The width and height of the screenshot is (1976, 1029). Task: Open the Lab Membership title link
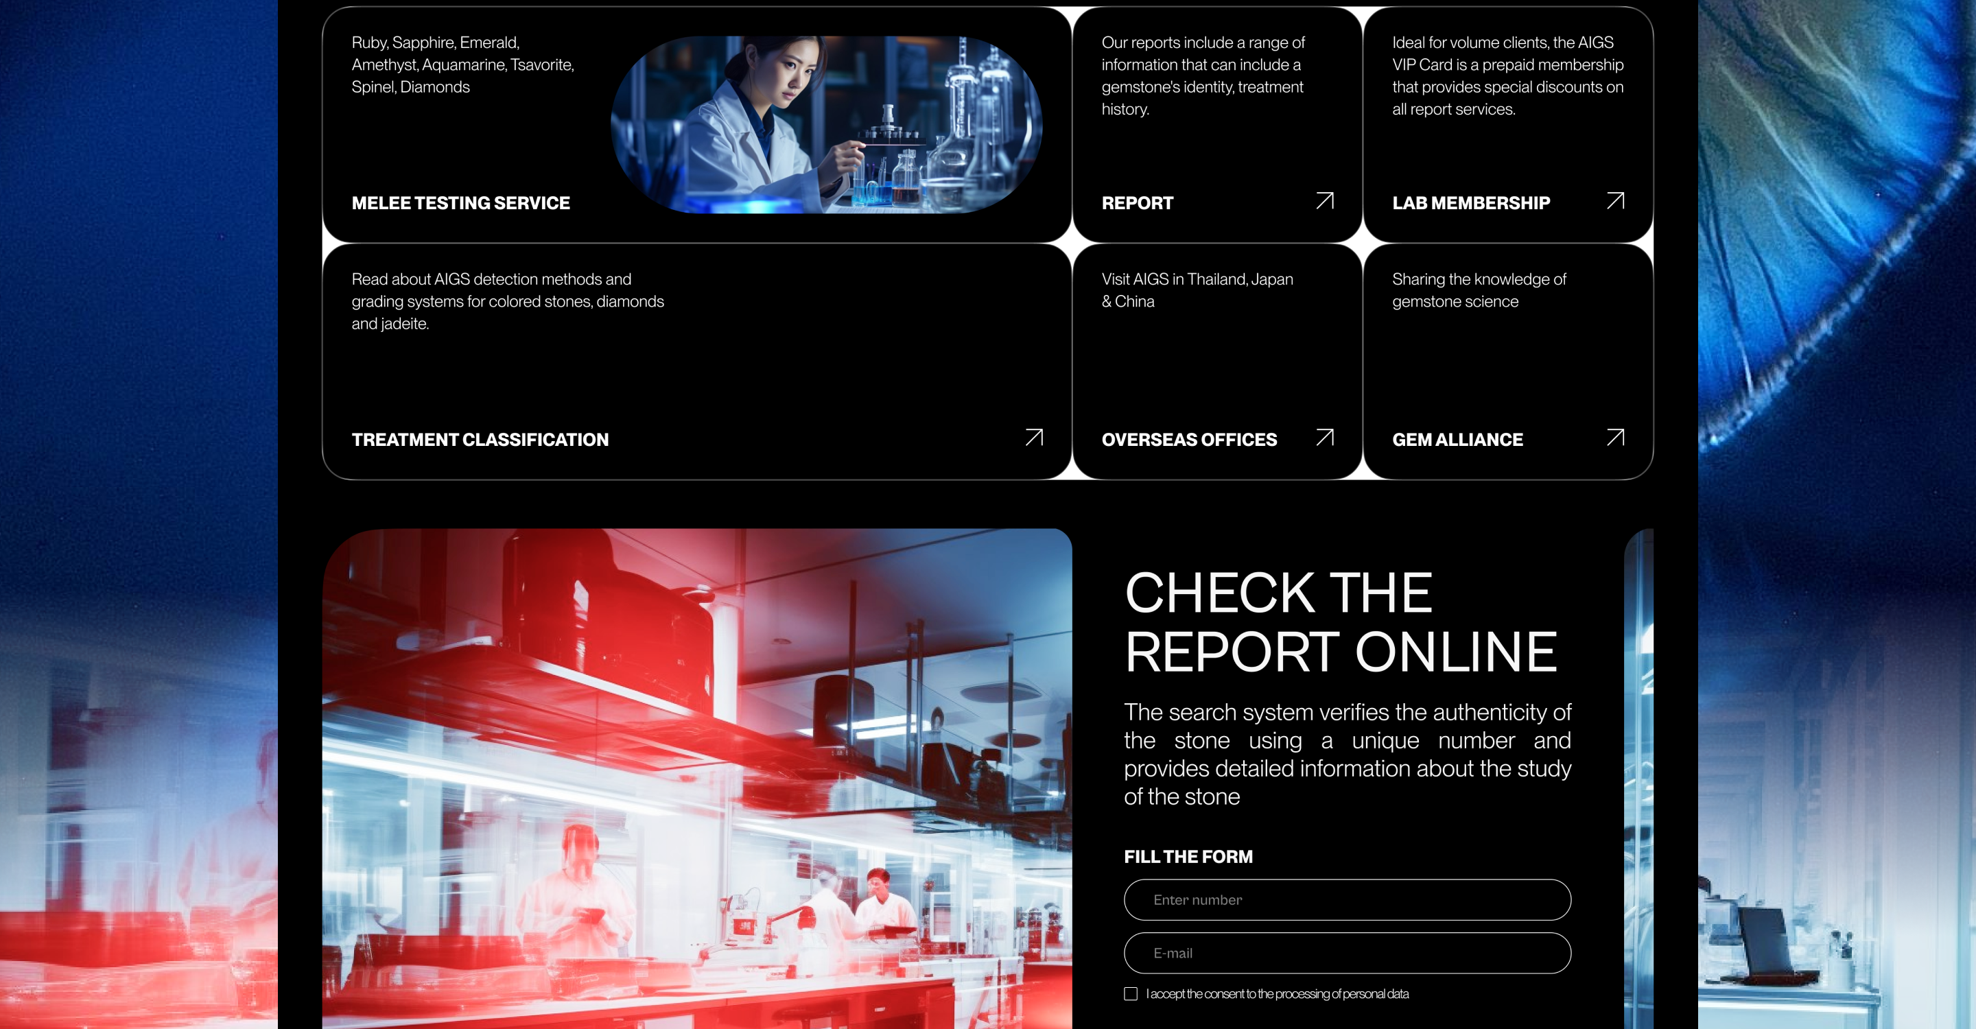click(1470, 203)
